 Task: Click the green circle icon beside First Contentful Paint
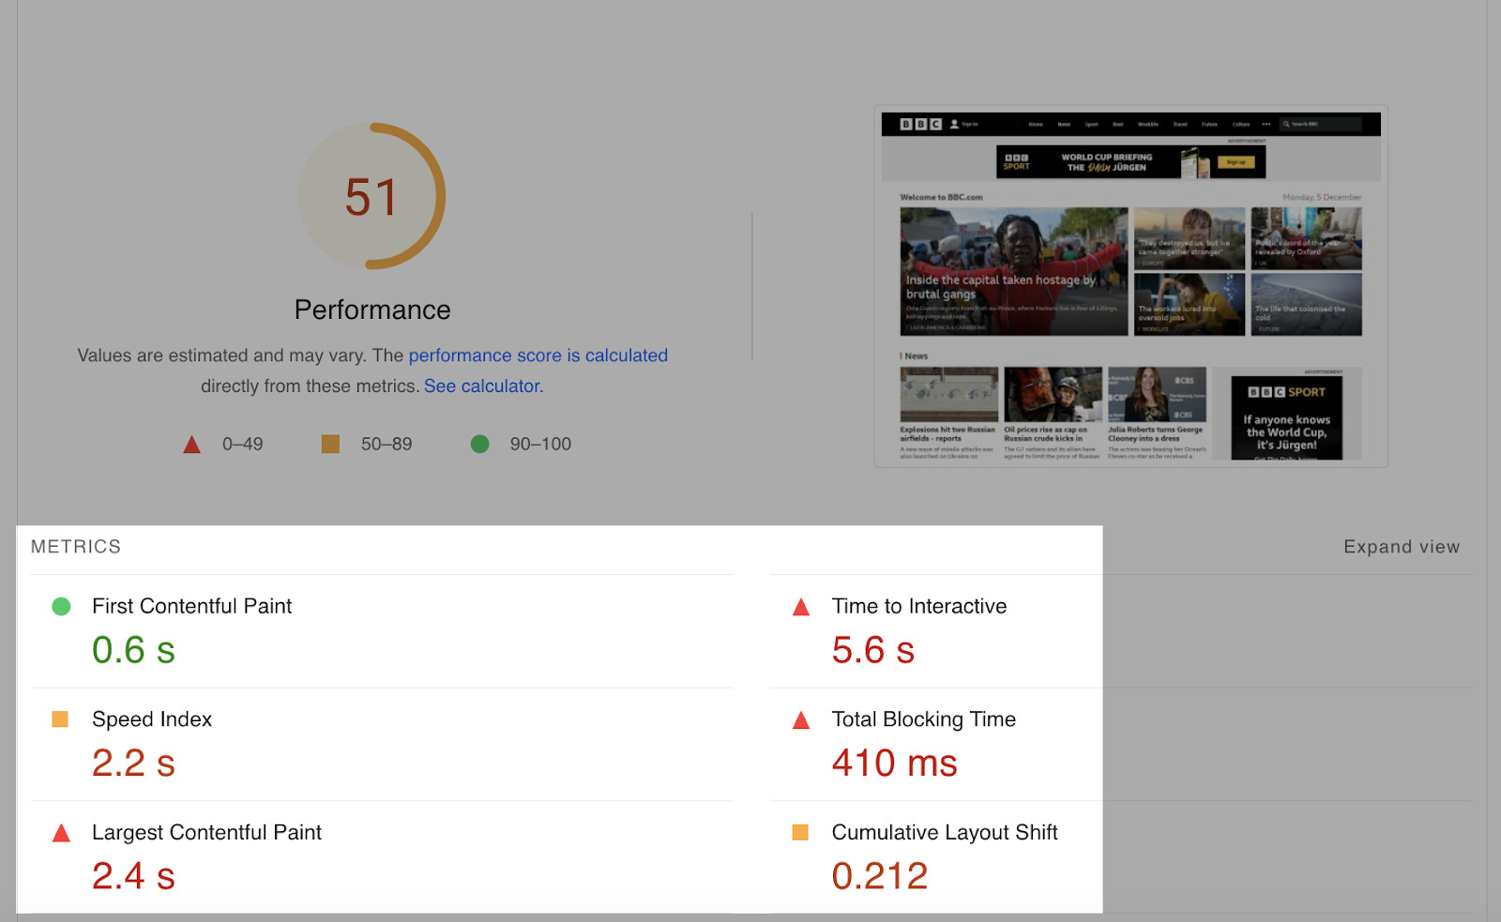point(60,607)
